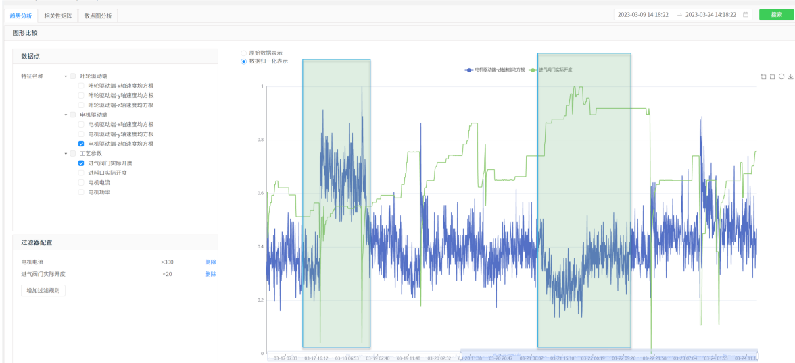Switch to 相关性矩阵 tab
The image size is (795, 363).
click(x=57, y=16)
